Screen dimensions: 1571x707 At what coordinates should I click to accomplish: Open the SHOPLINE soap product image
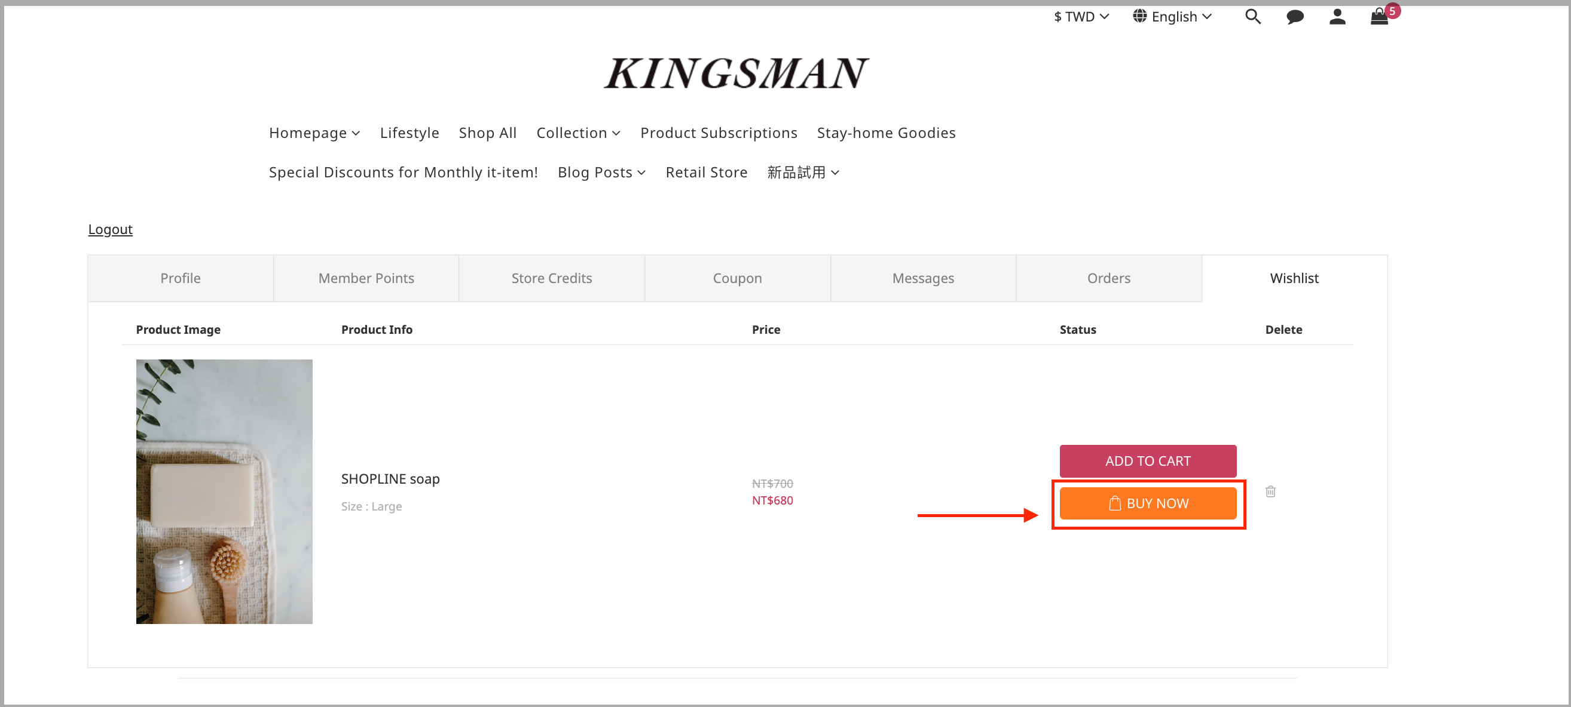click(224, 491)
